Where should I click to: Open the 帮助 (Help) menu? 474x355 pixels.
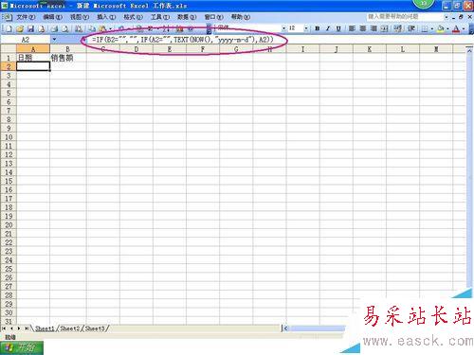241,17
